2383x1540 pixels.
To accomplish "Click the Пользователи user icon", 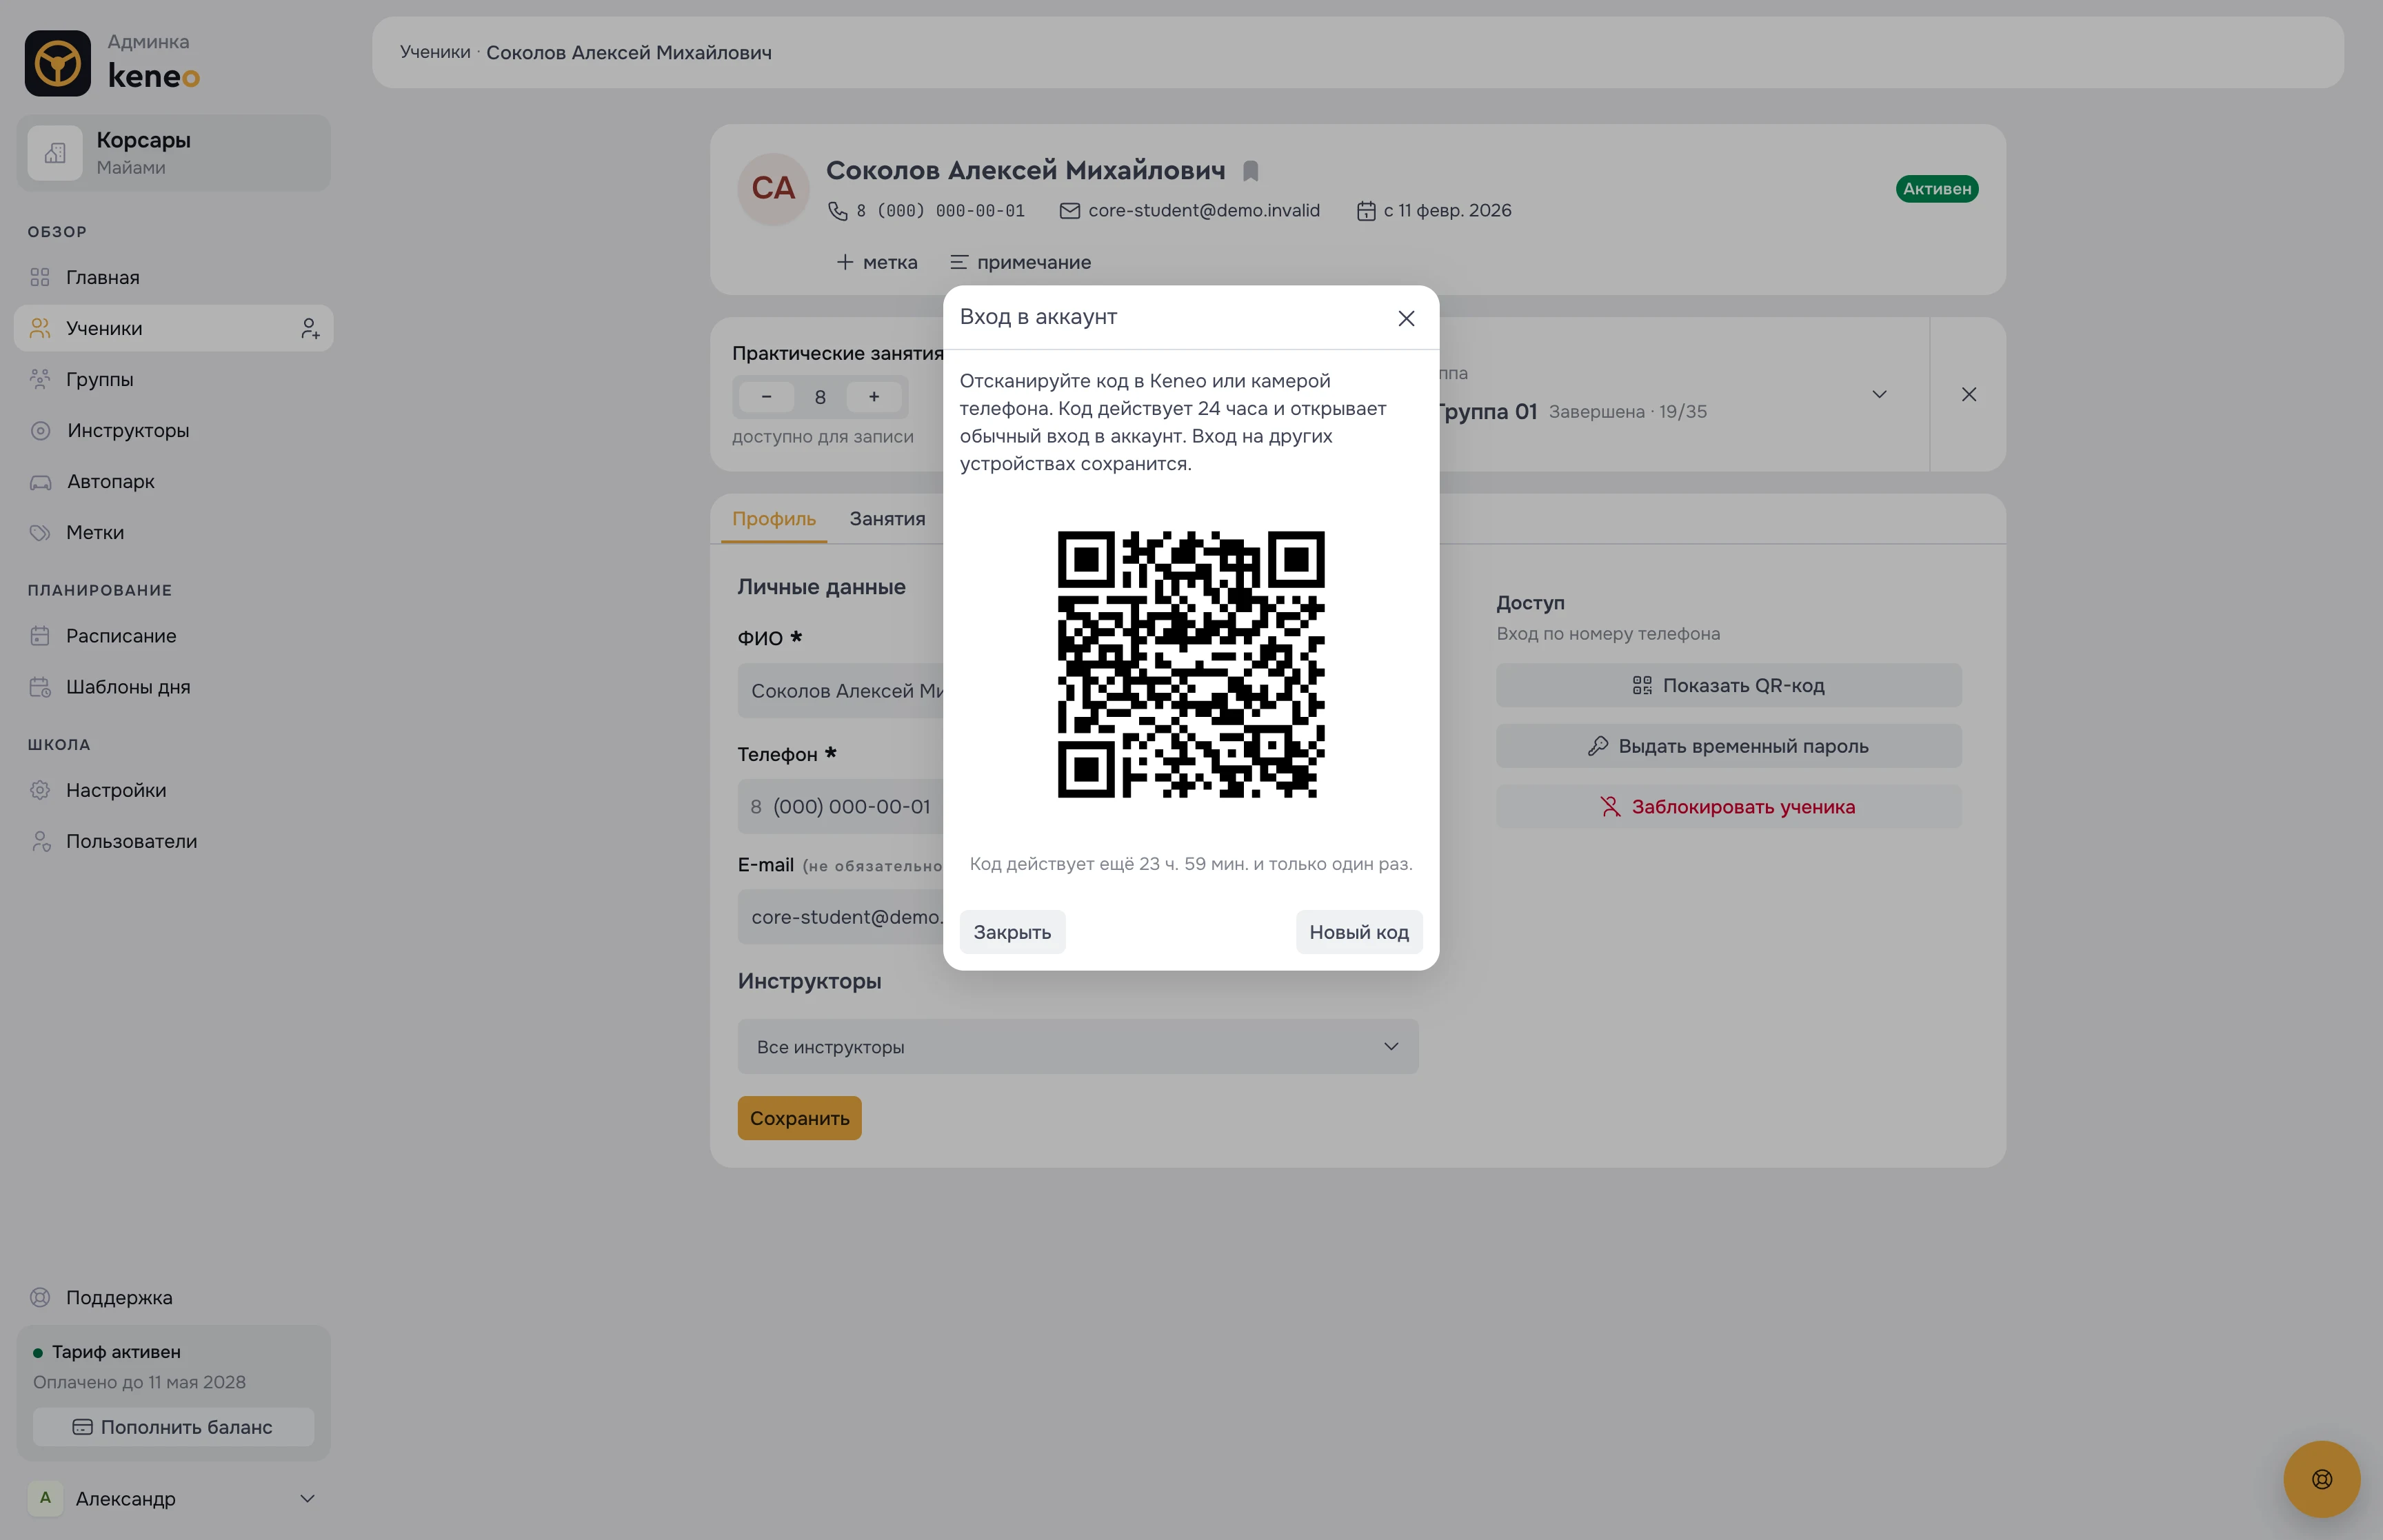I will [x=40, y=841].
